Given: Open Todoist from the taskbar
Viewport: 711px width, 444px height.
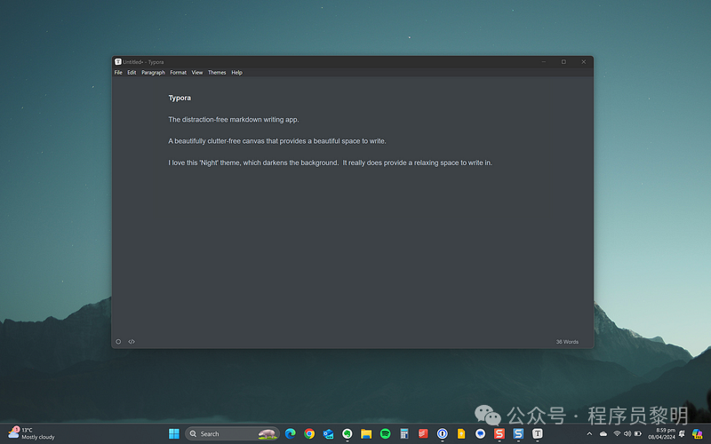Looking at the screenshot, I should coord(423,433).
